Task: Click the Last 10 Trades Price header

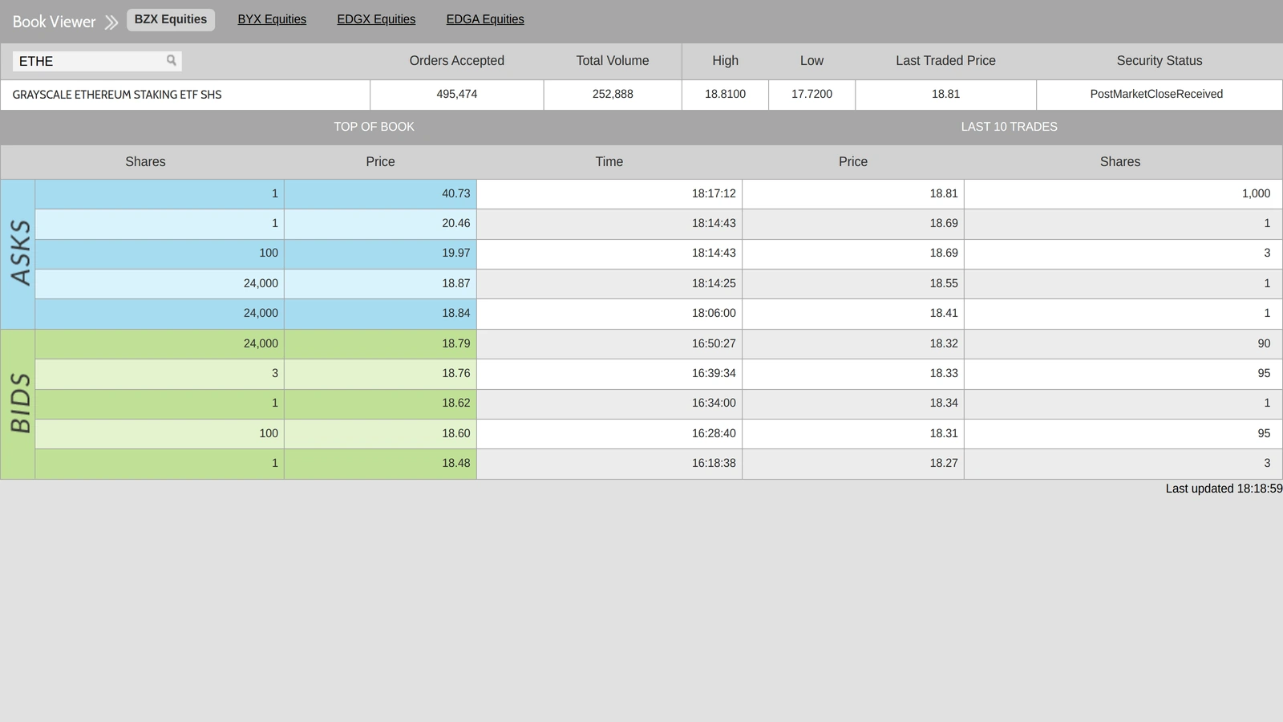Action: coord(853,162)
